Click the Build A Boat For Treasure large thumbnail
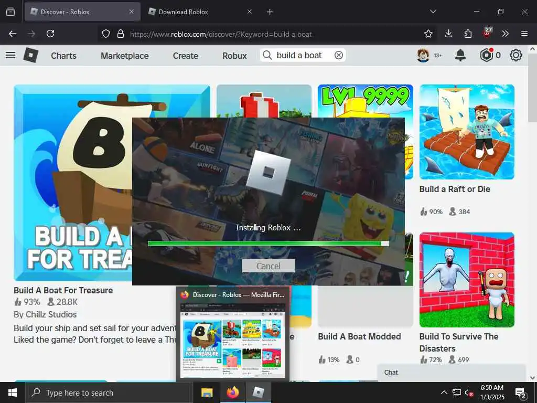 click(72, 183)
